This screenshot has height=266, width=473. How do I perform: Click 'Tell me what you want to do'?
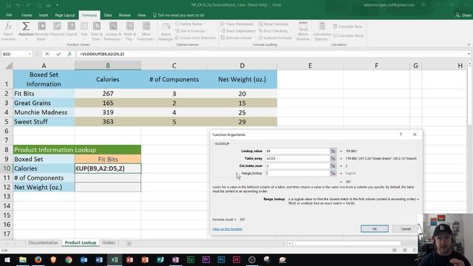(x=179, y=15)
